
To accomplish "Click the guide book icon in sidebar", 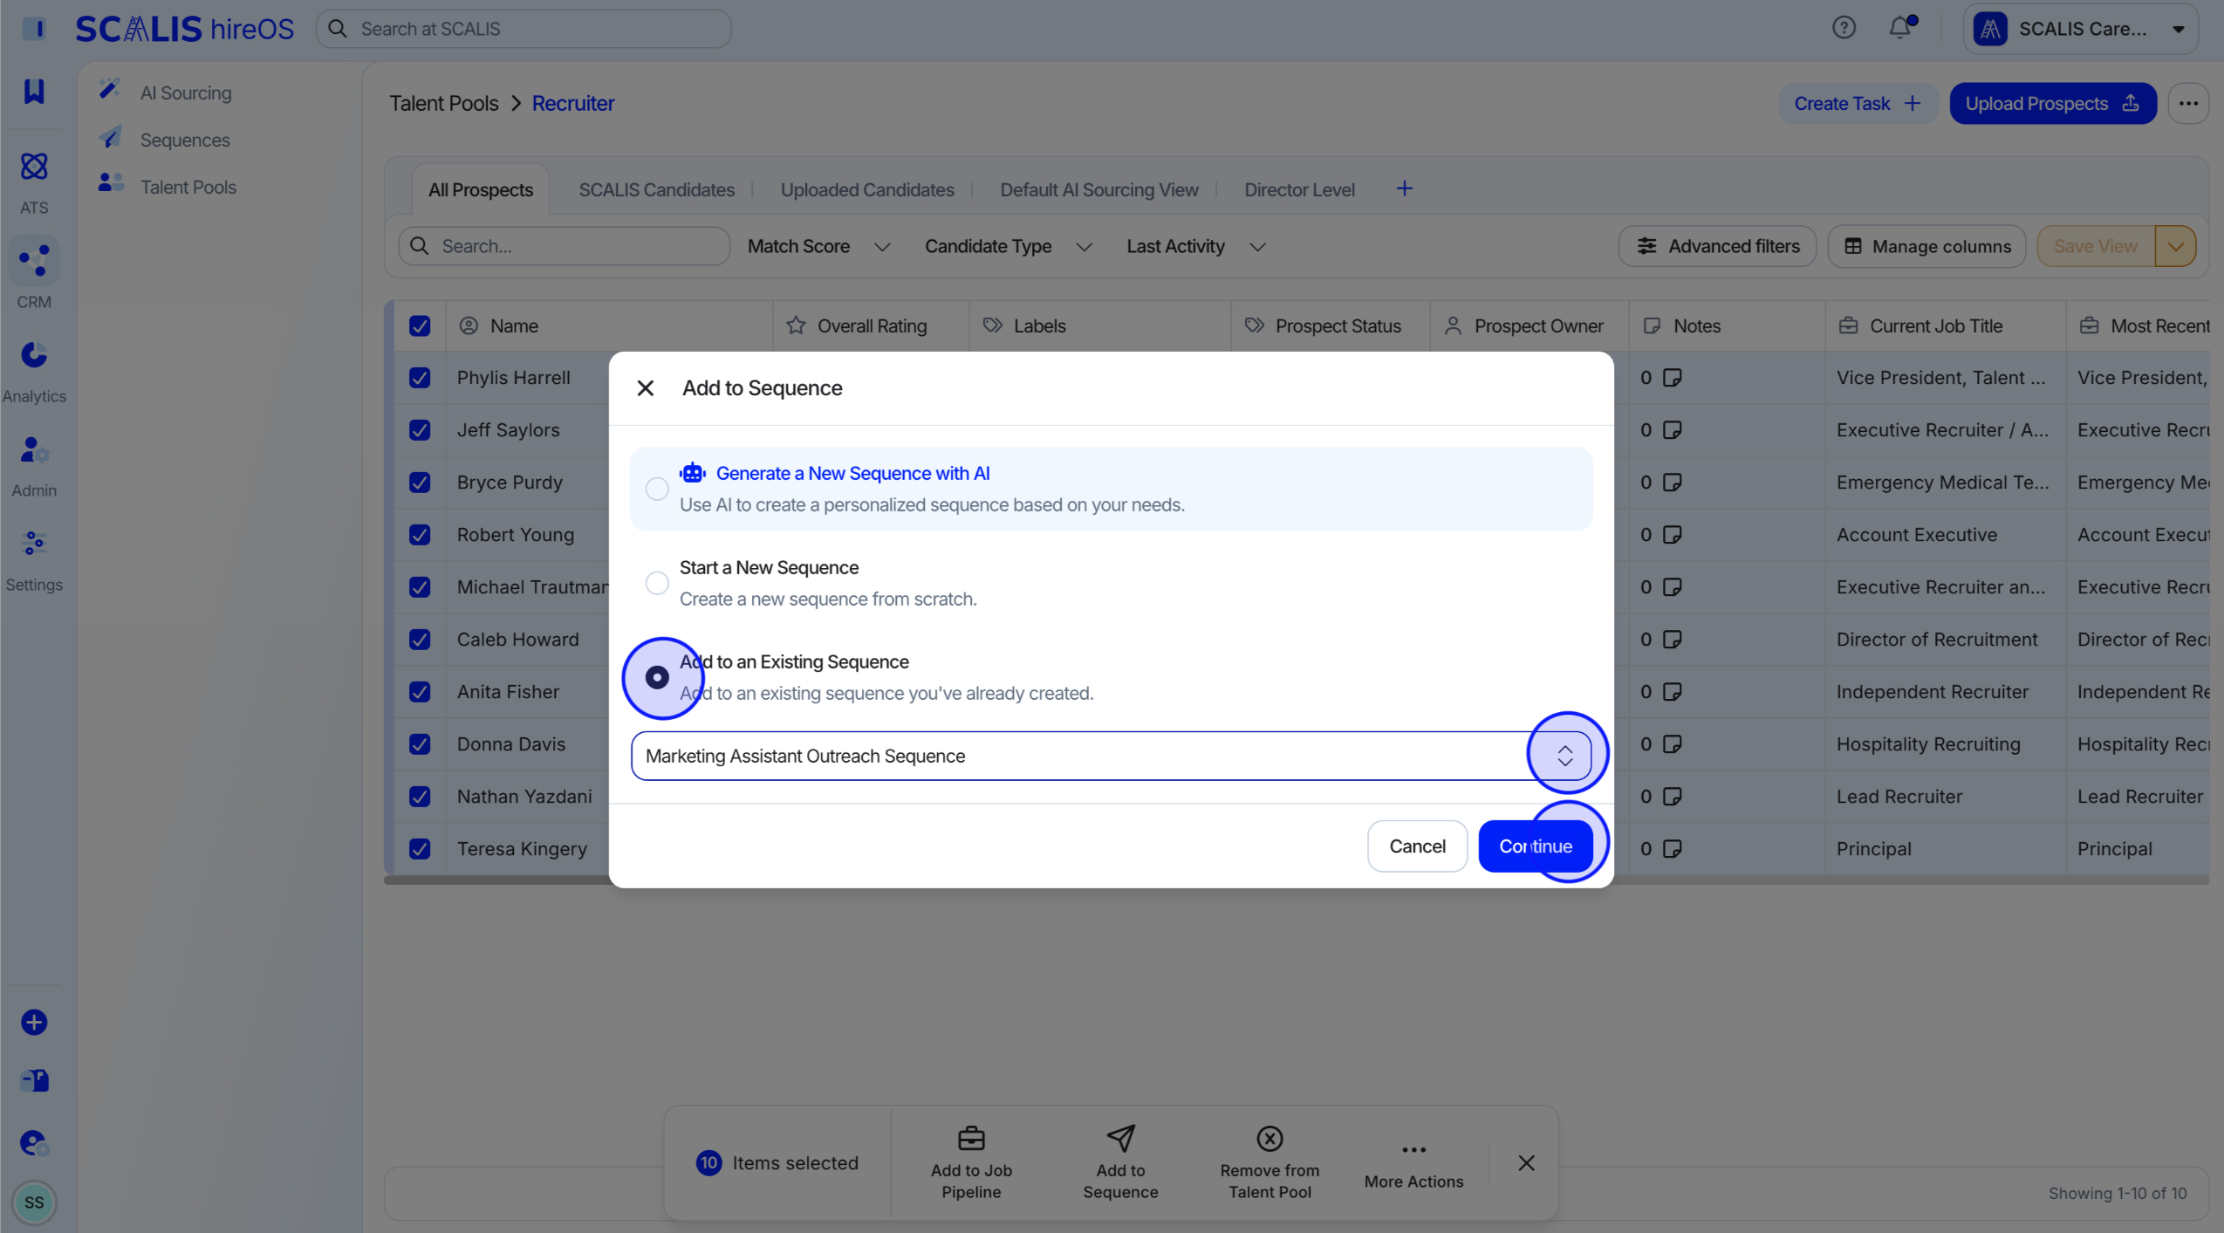I will 34,1080.
